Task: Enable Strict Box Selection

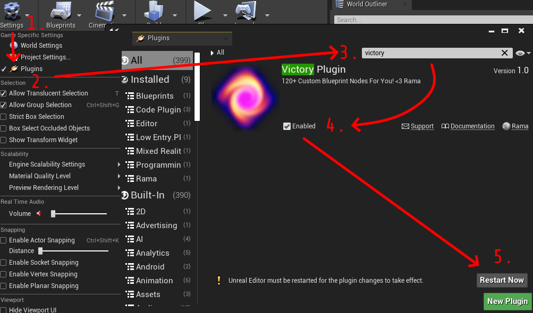Action: pos(3,117)
